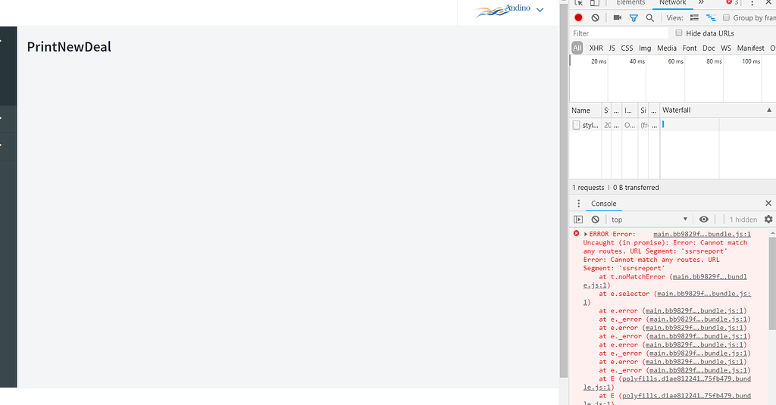This screenshot has height=405, width=776.
Task: Clear the network log
Action: click(x=596, y=18)
